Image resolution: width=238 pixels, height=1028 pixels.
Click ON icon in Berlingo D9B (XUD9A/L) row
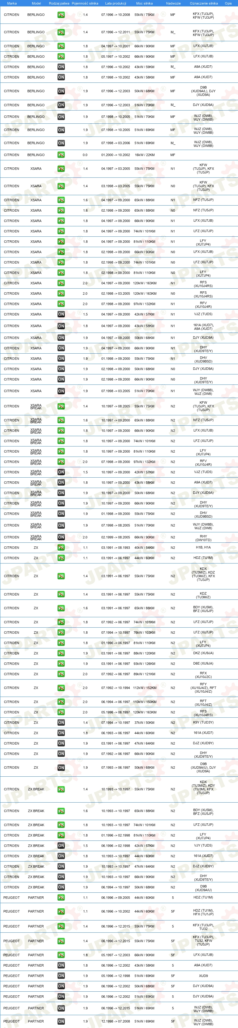(x=61, y=91)
